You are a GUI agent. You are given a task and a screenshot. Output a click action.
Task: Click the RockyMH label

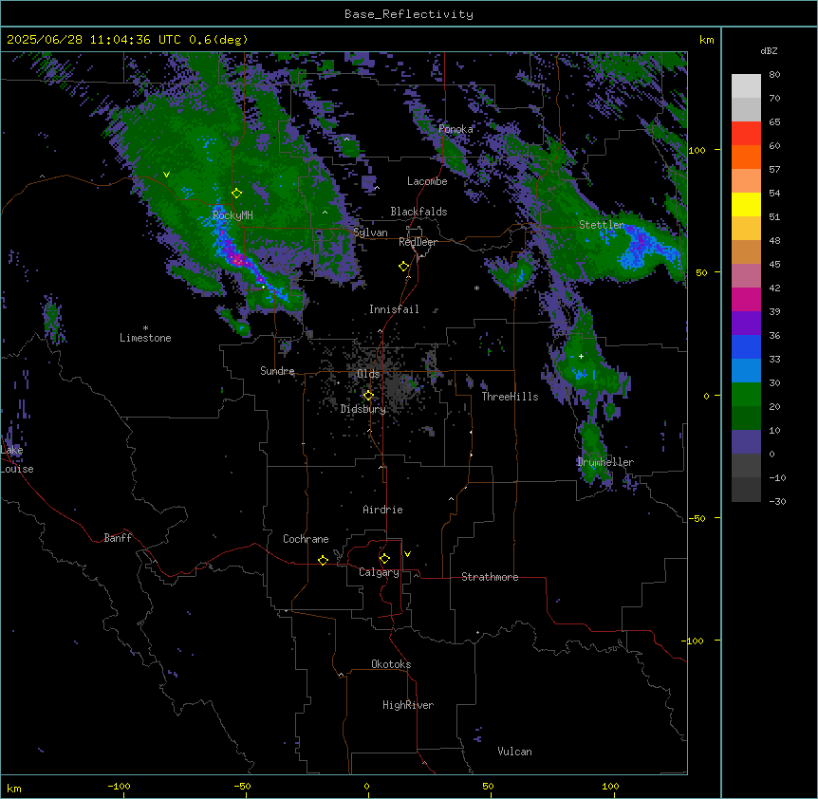(x=232, y=214)
